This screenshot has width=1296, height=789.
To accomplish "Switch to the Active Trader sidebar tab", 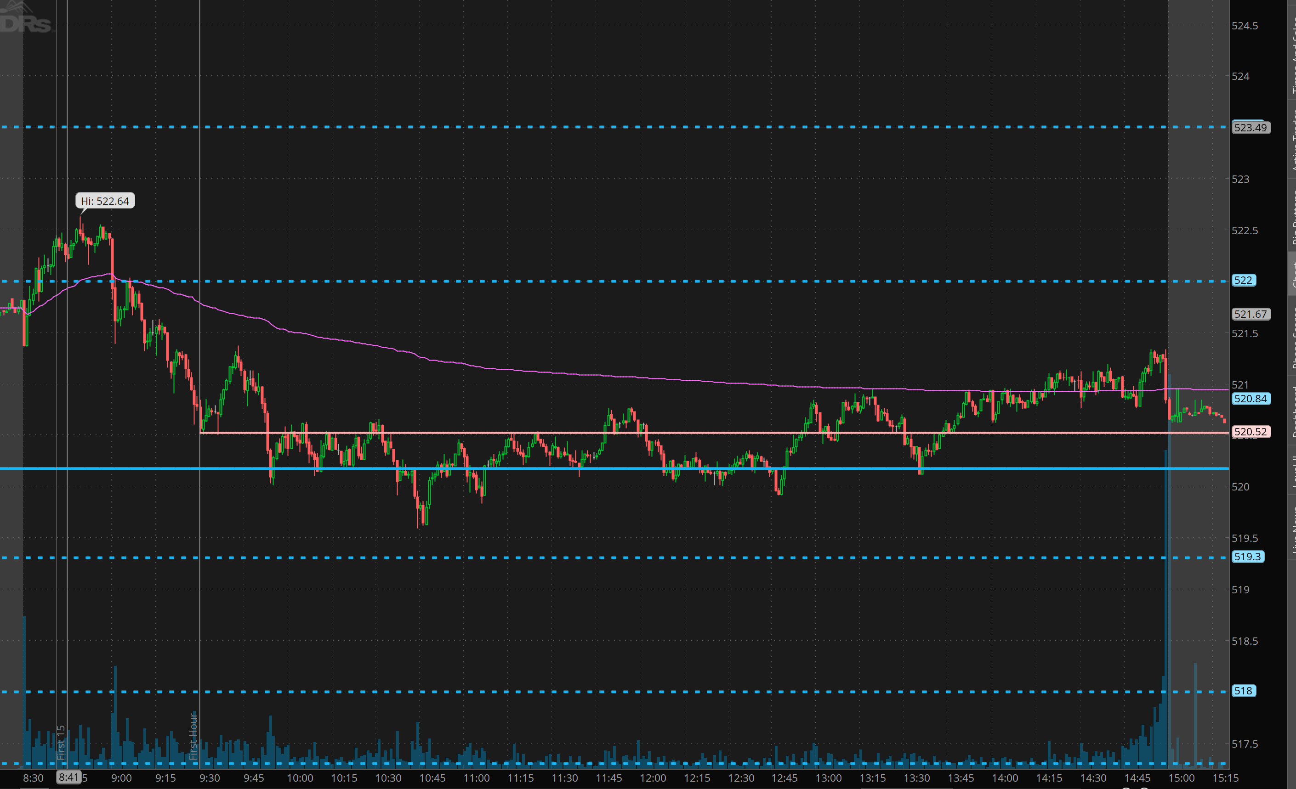I will pyautogui.click(x=1291, y=139).
